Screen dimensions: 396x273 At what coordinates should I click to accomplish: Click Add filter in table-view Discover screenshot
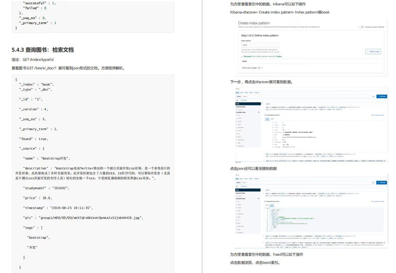pos(243,100)
